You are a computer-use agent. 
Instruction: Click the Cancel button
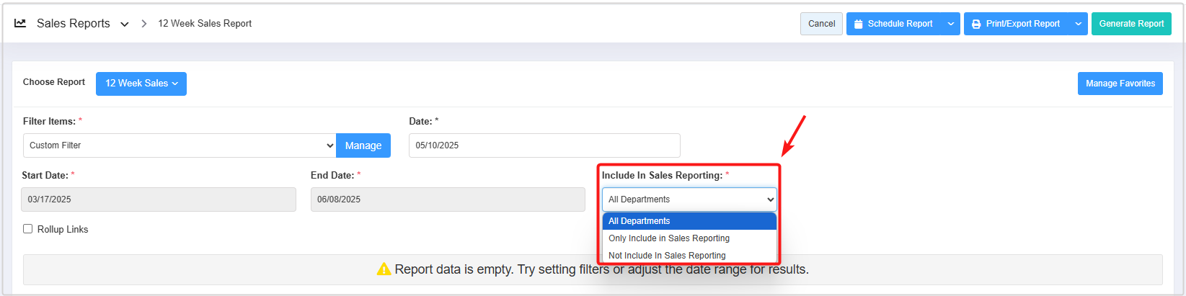tap(821, 24)
